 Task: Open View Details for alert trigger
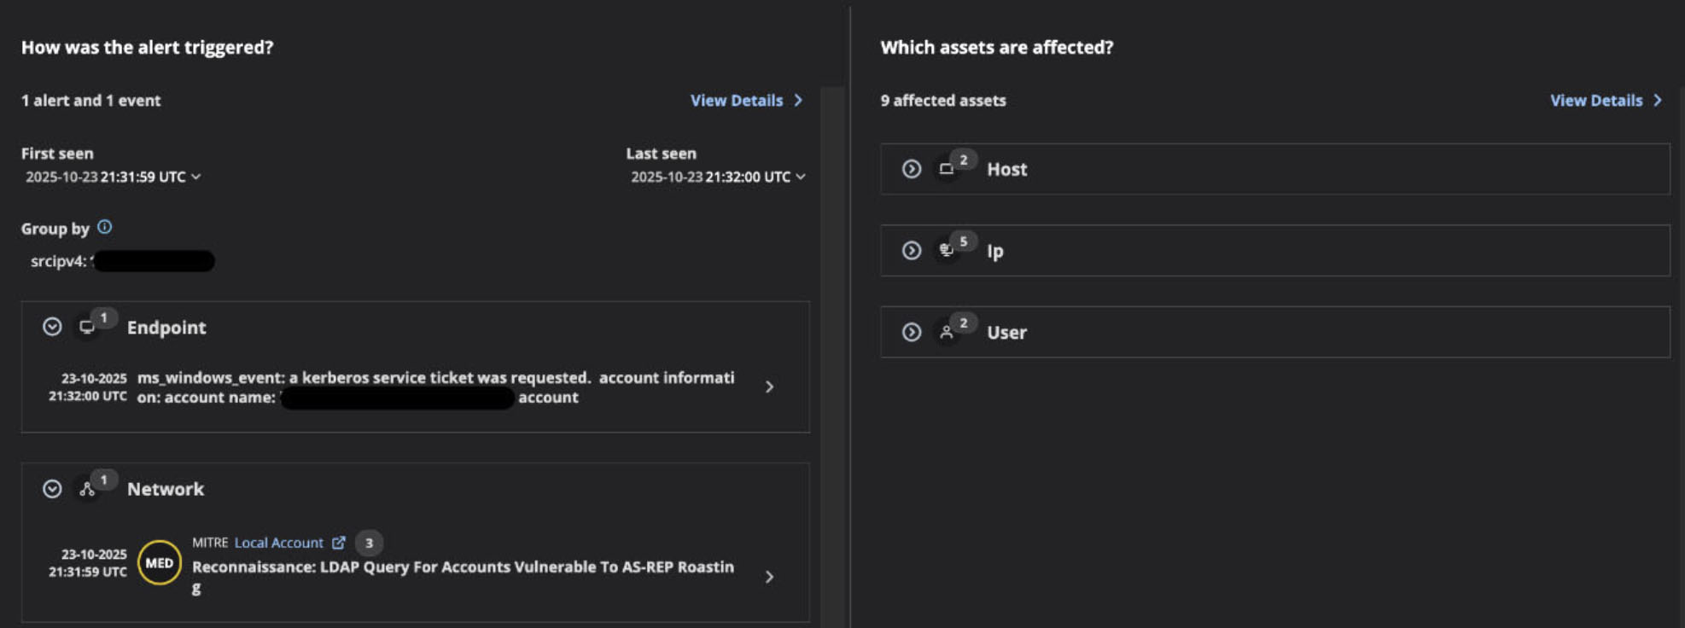(745, 101)
